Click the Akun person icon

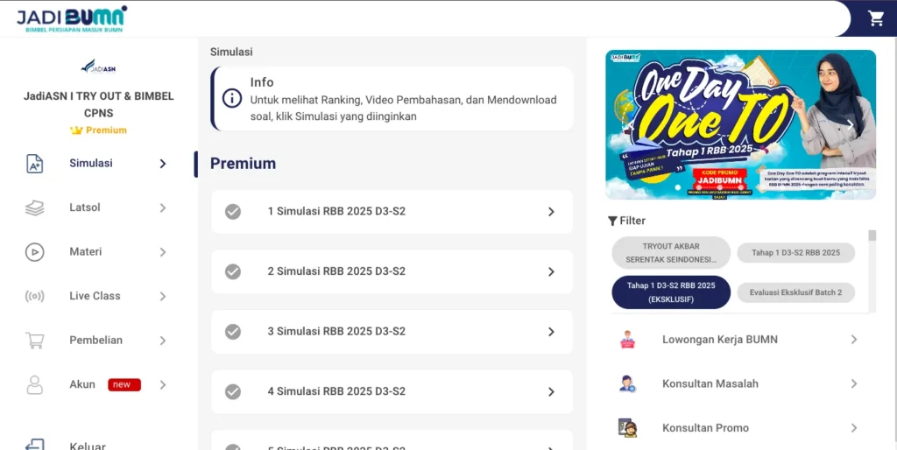35,385
